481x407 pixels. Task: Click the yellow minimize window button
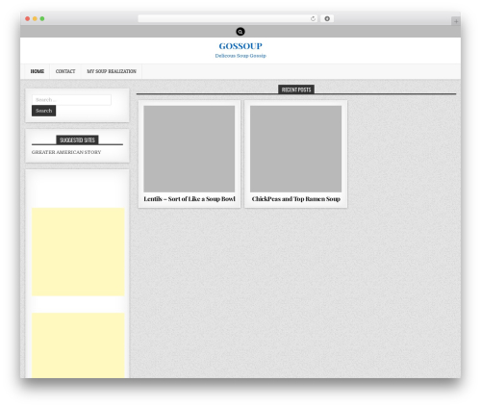(x=35, y=18)
